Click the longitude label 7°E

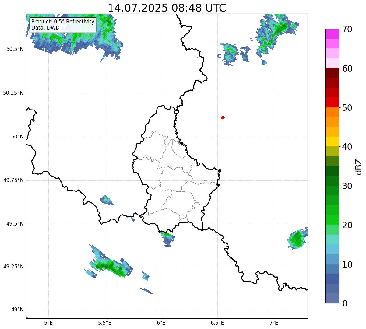pyautogui.click(x=274, y=323)
